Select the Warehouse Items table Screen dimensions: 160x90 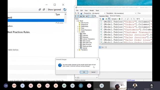point(87,46)
